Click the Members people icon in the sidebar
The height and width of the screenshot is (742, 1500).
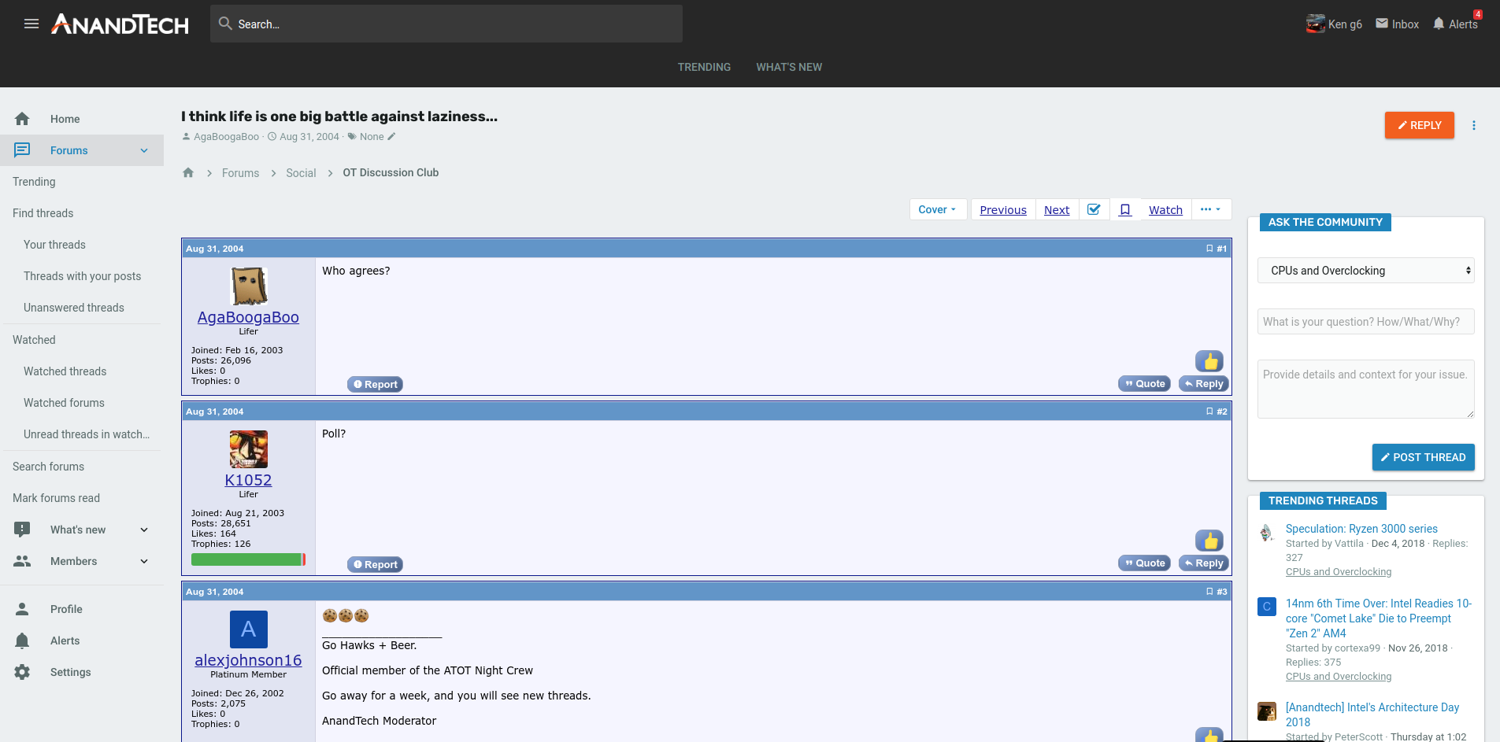coord(23,561)
